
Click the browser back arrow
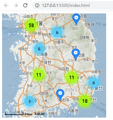[x=6, y=5]
